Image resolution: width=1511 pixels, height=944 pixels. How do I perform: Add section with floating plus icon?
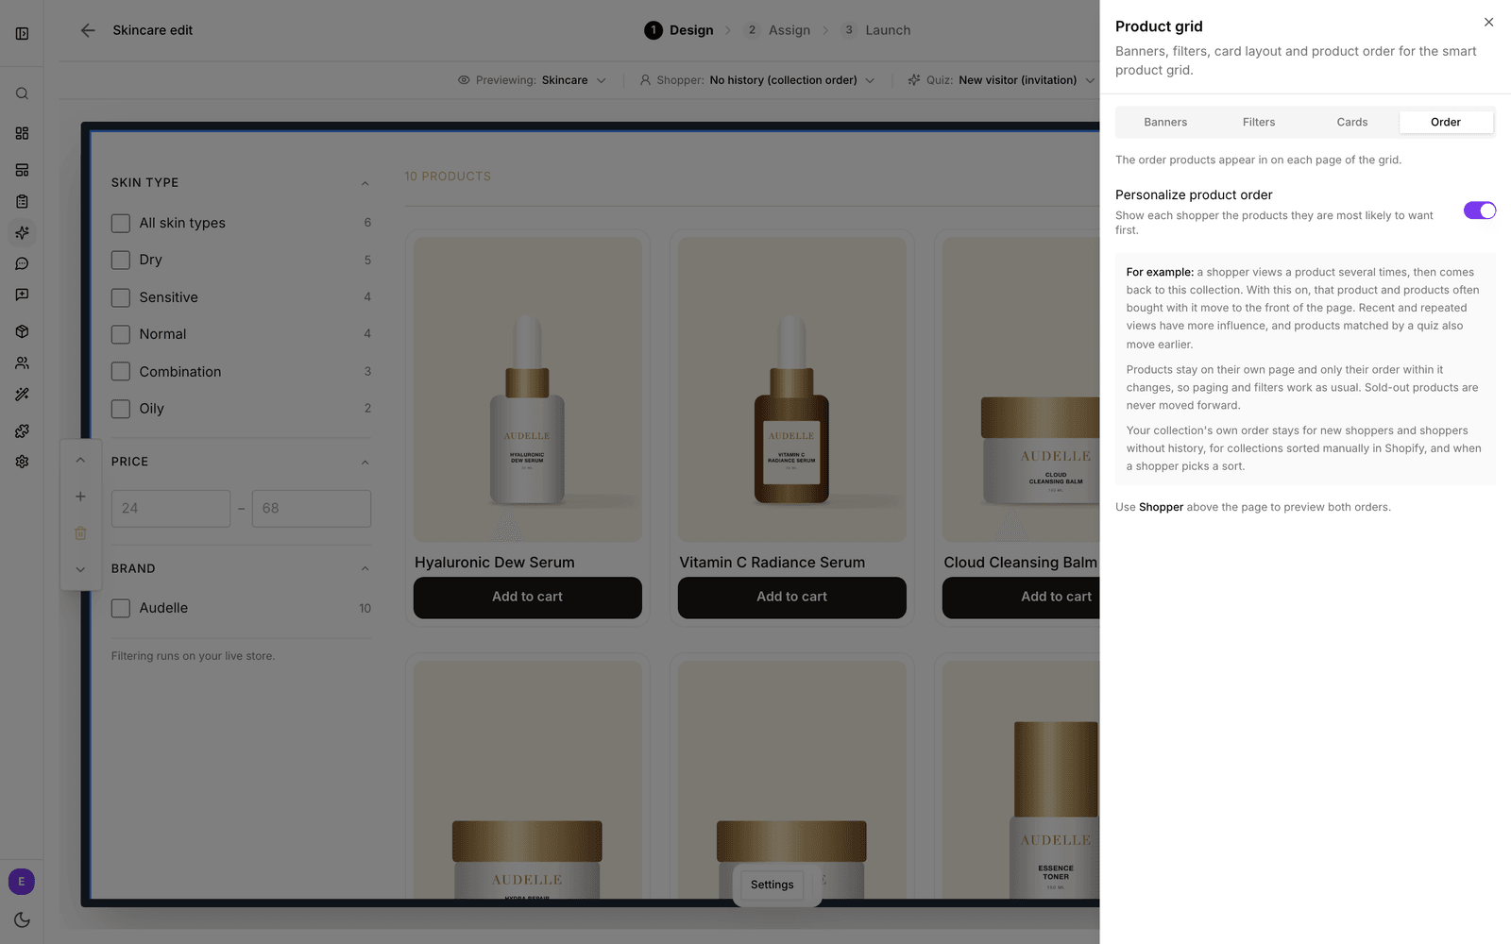tap(80, 497)
